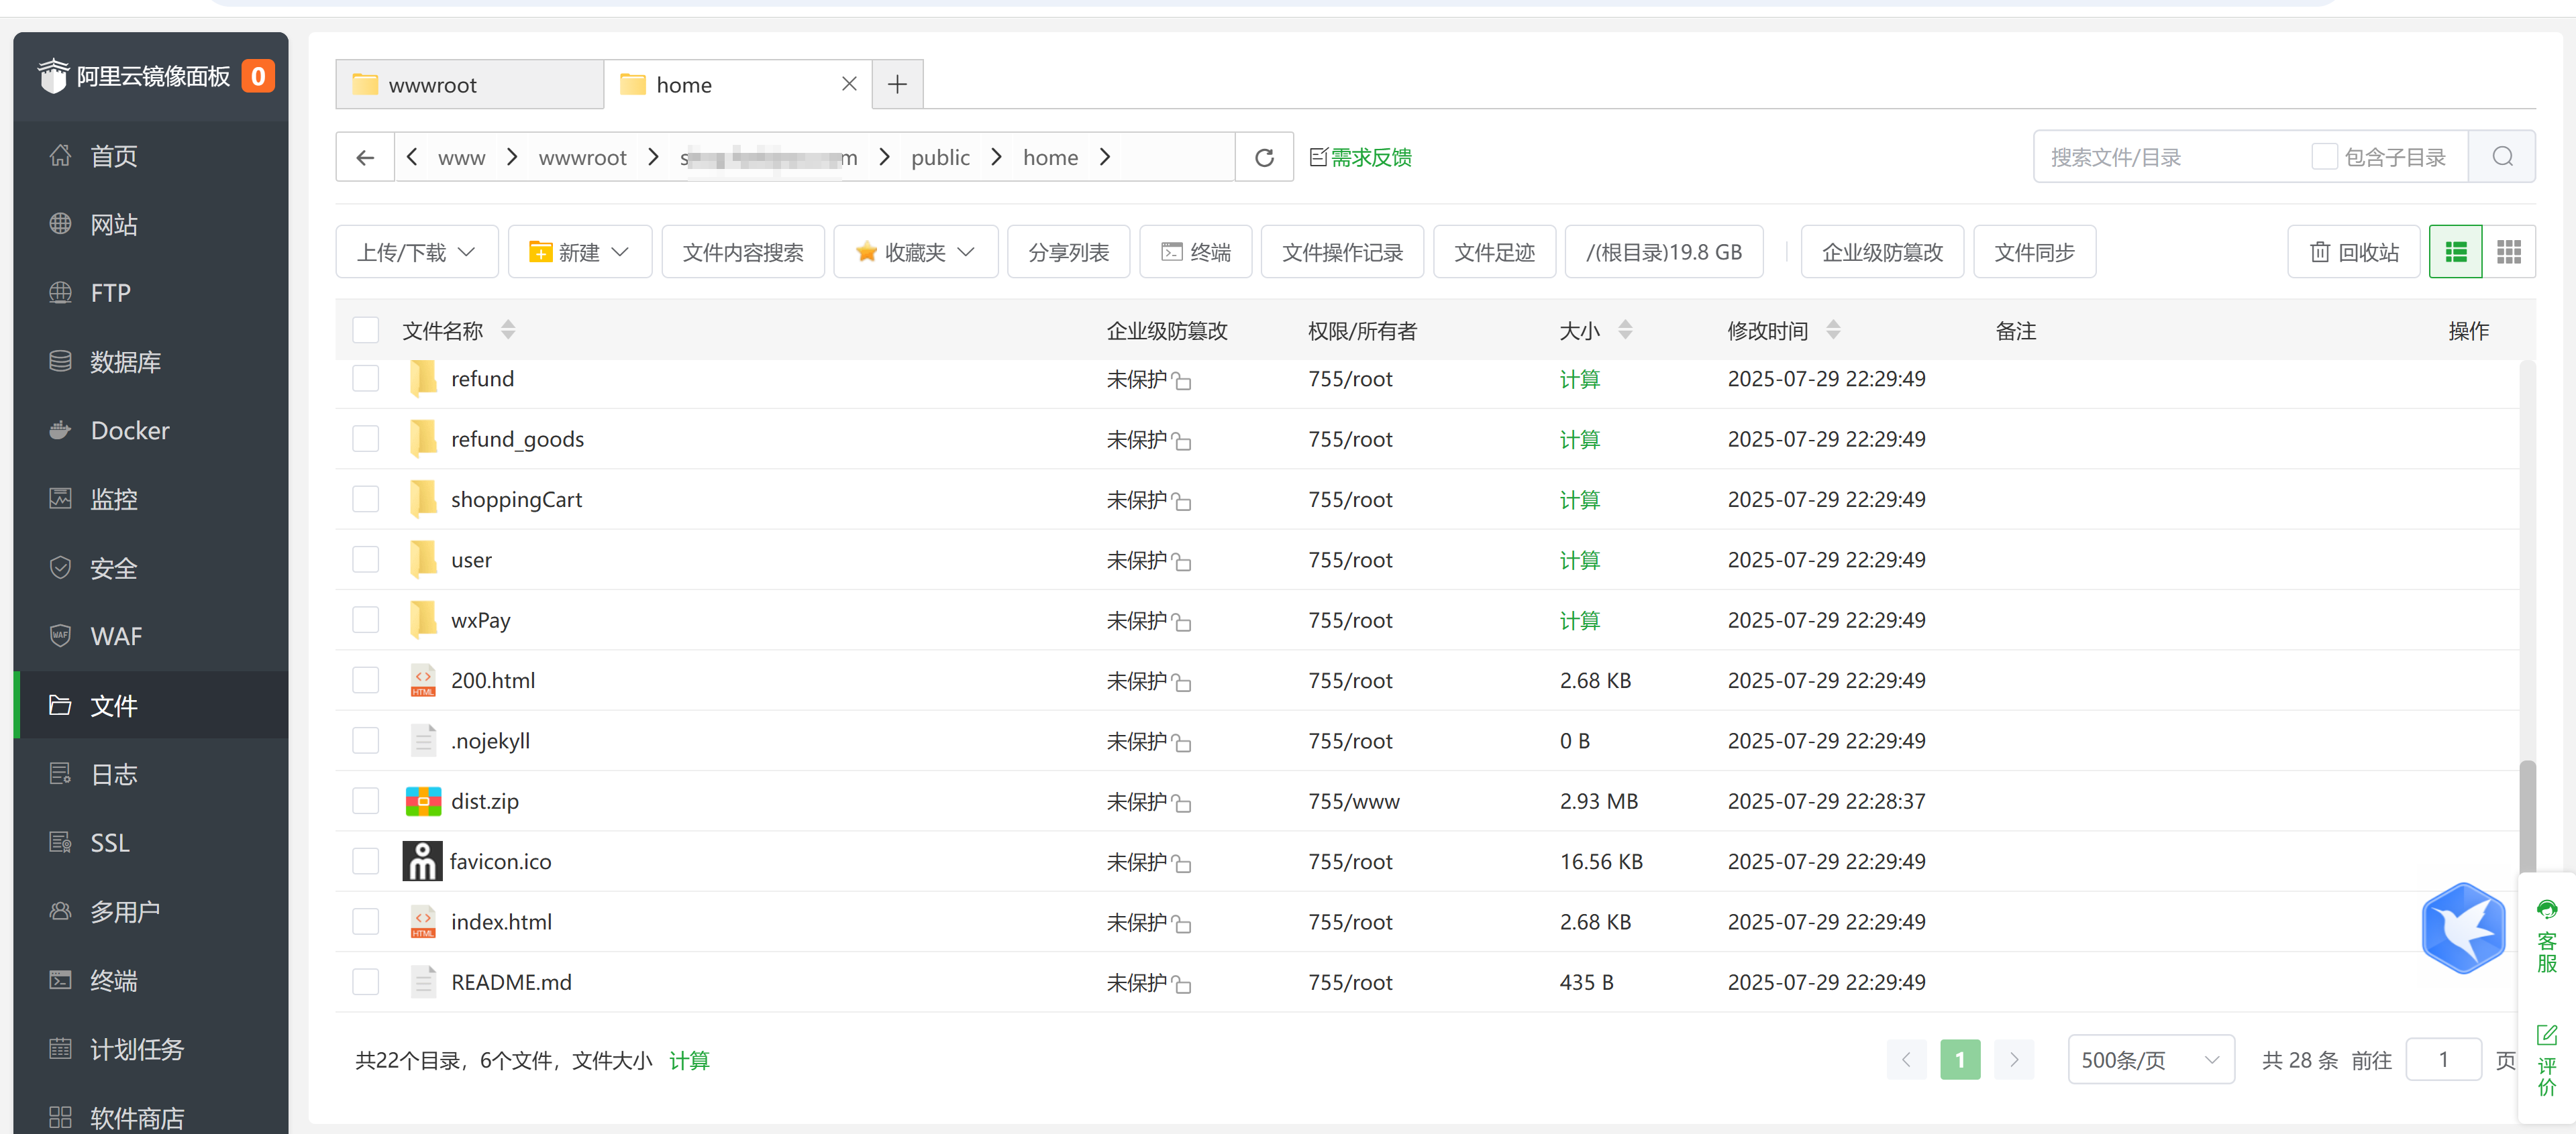
Task: Expand the 上传/下载 dropdown
Action: point(416,251)
